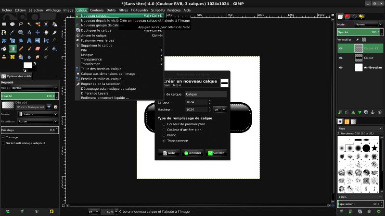Viewport: 385px width, 216px height.
Task: Select the Ellipse Select tool
Action: click(13, 24)
